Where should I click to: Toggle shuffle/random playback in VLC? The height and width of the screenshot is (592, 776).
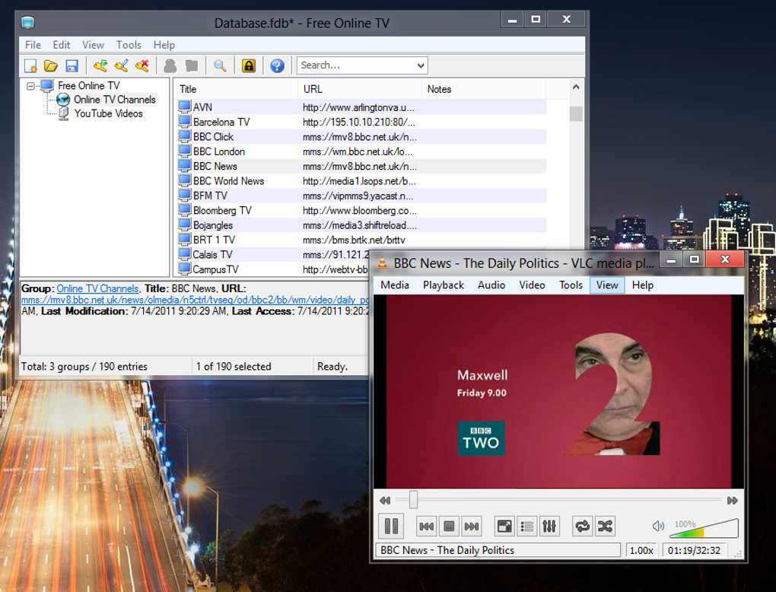[605, 526]
